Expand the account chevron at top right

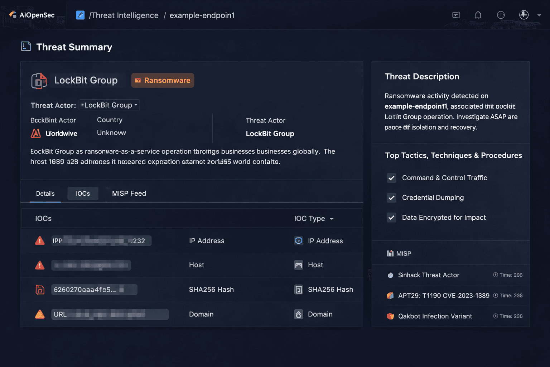pyautogui.click(x=539, y=15)
